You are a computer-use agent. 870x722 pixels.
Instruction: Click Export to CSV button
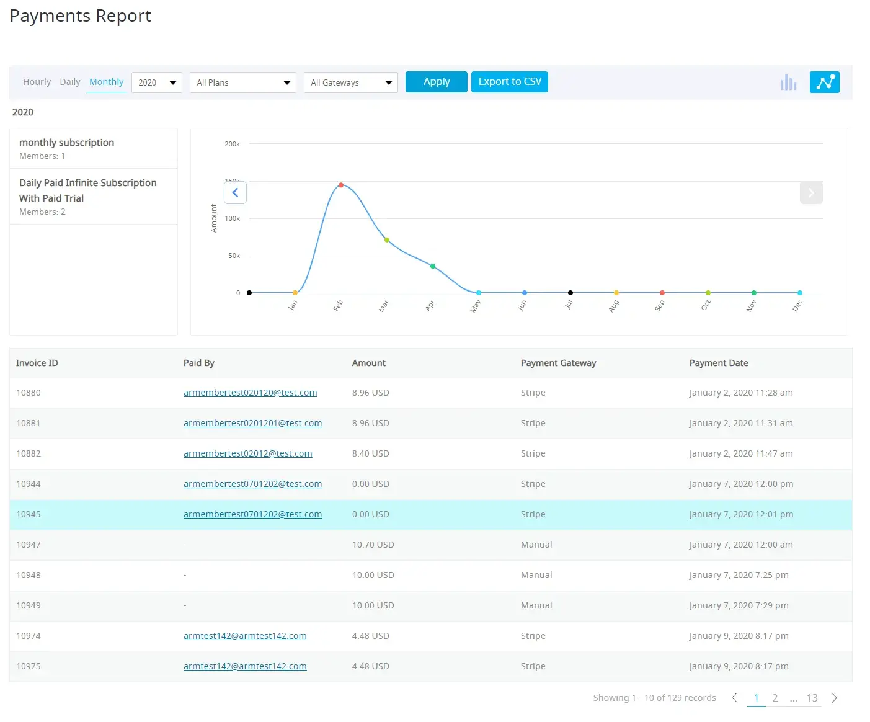[509, 82]
